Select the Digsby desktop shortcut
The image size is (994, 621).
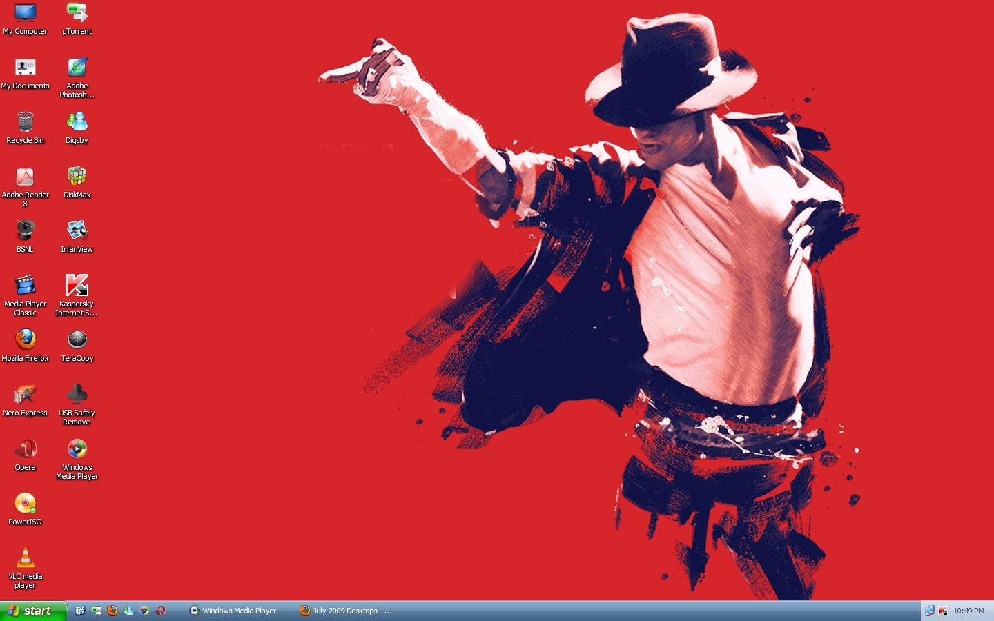pos(77,128)
